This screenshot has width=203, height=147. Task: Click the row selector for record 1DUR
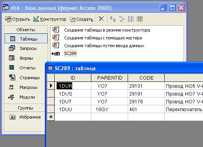[x=51, y=86]
